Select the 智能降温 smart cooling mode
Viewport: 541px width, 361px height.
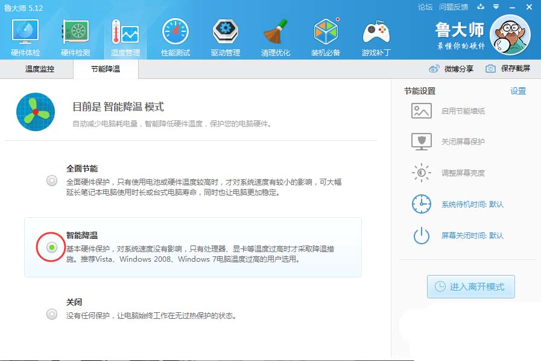(x=51, y=246)
